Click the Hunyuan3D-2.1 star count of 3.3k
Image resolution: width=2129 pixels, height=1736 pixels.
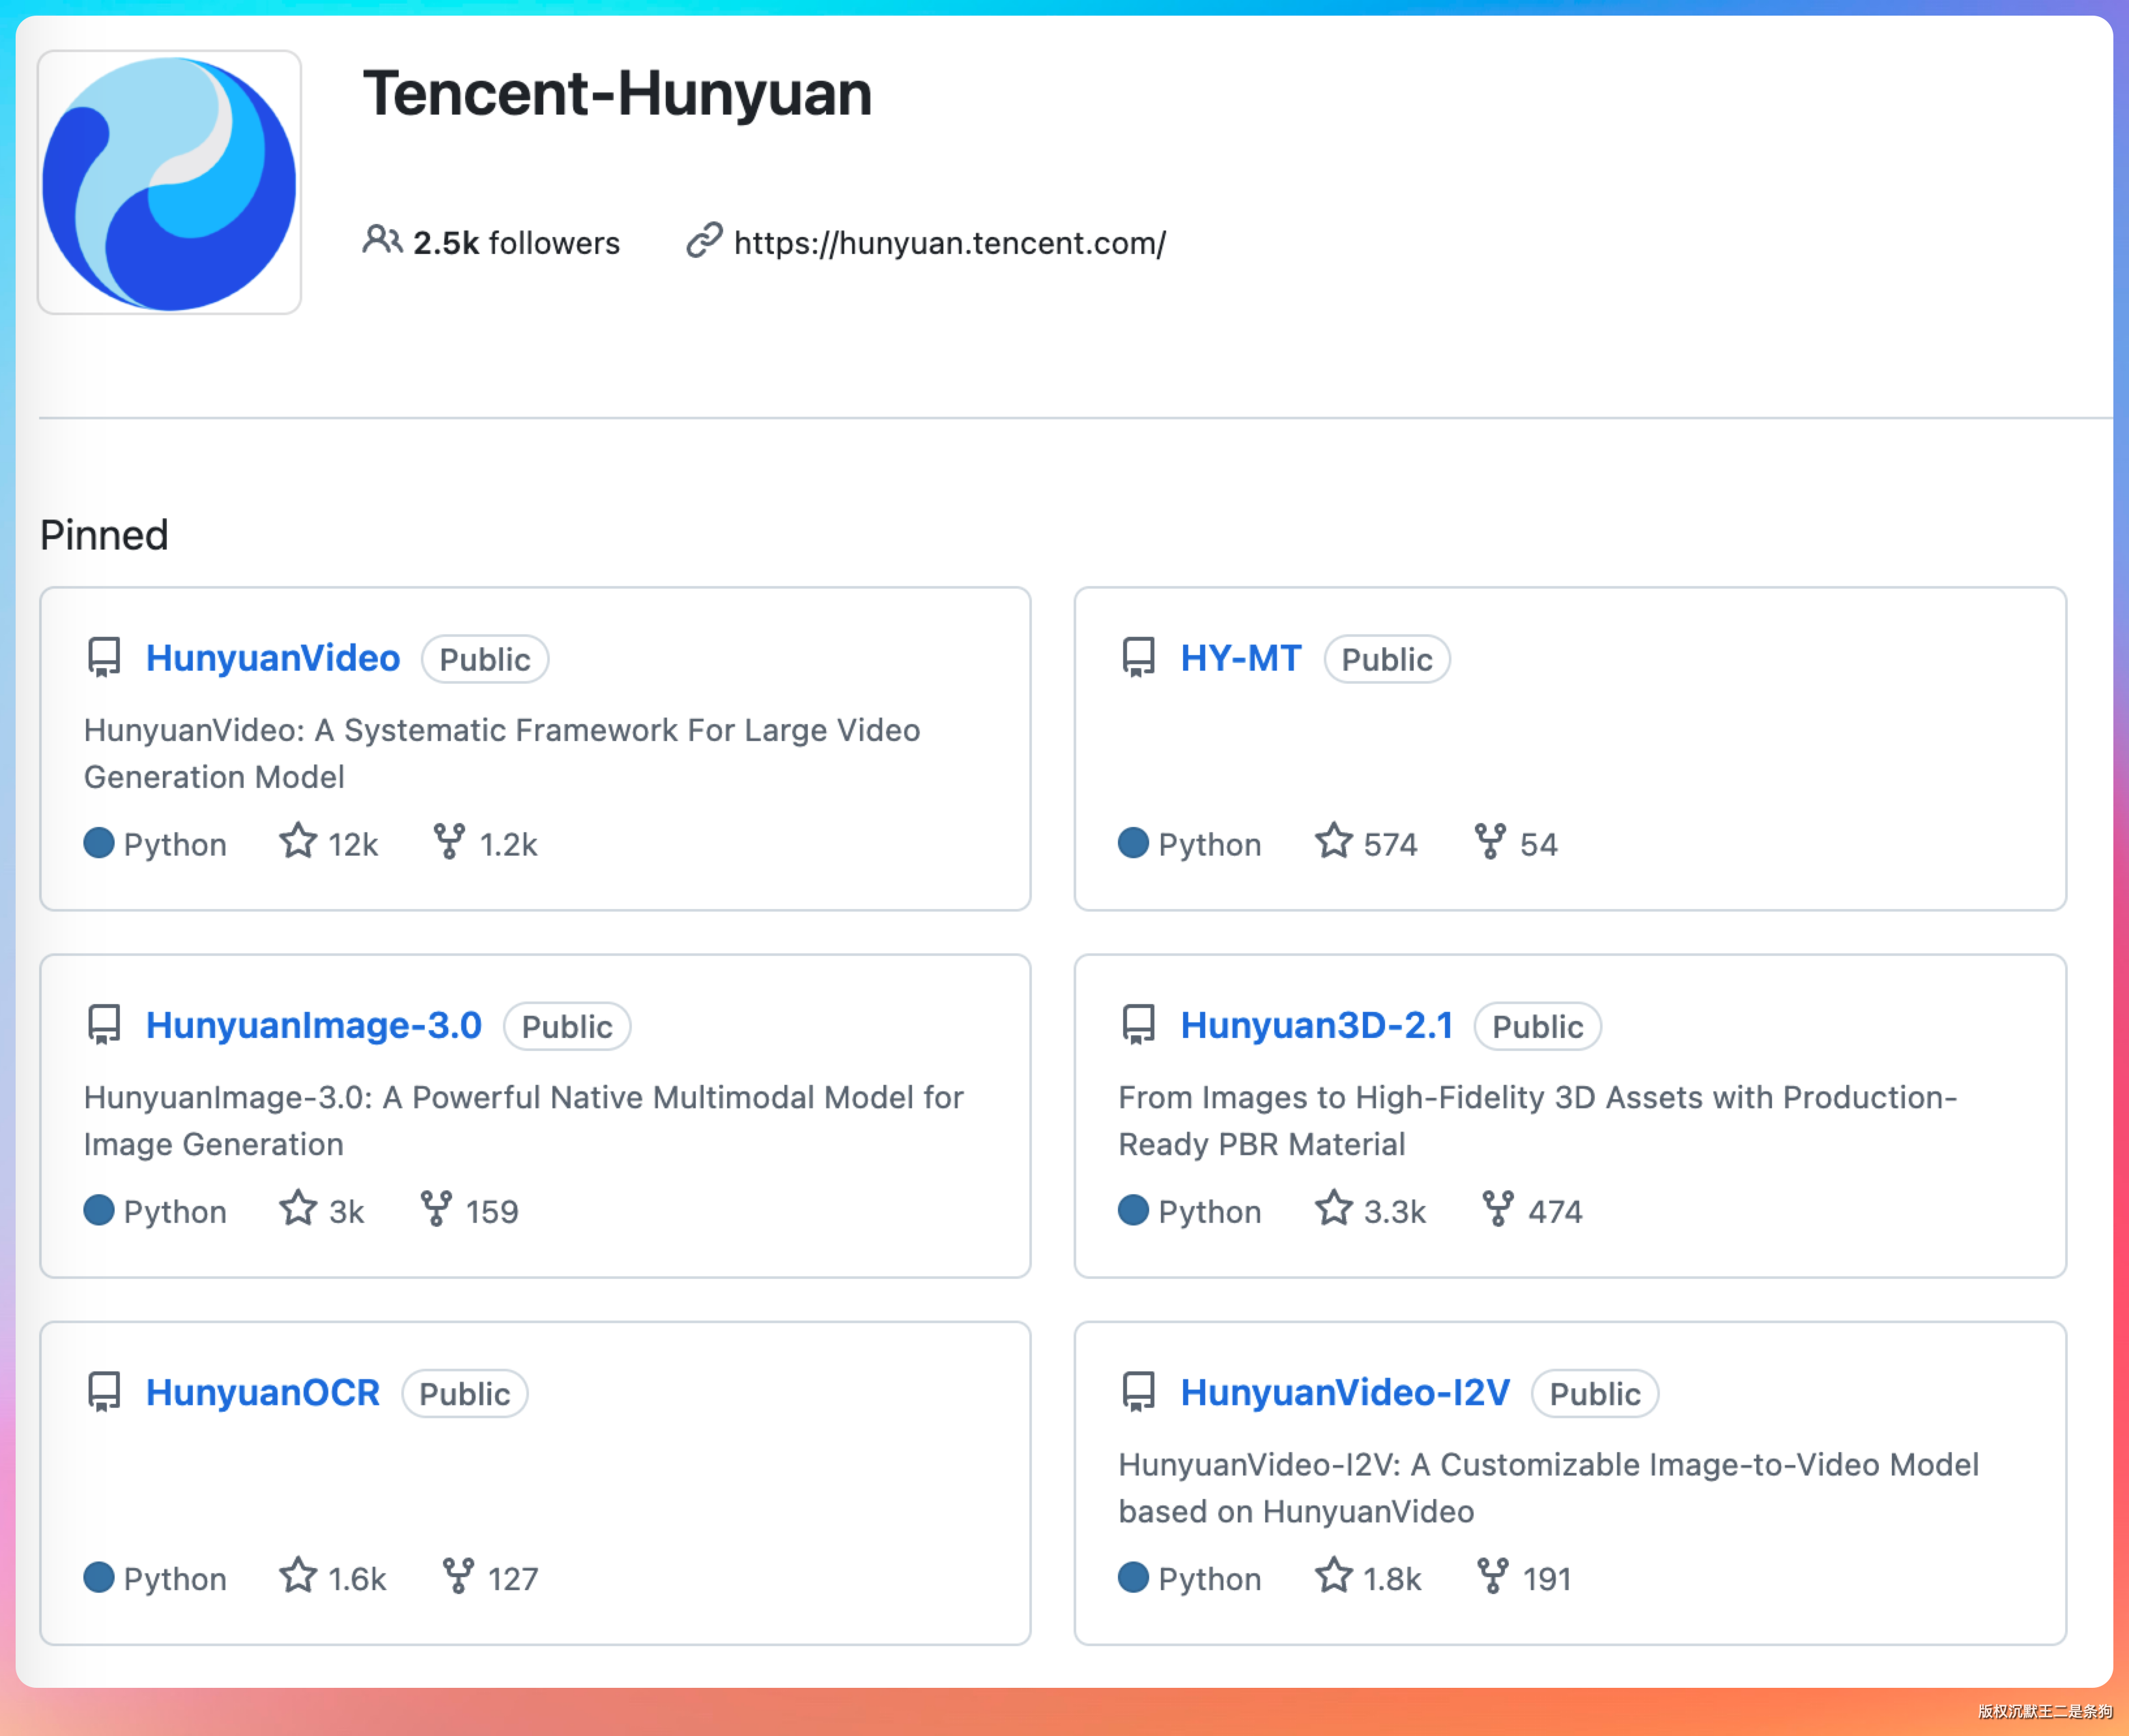point(1395,1212)
